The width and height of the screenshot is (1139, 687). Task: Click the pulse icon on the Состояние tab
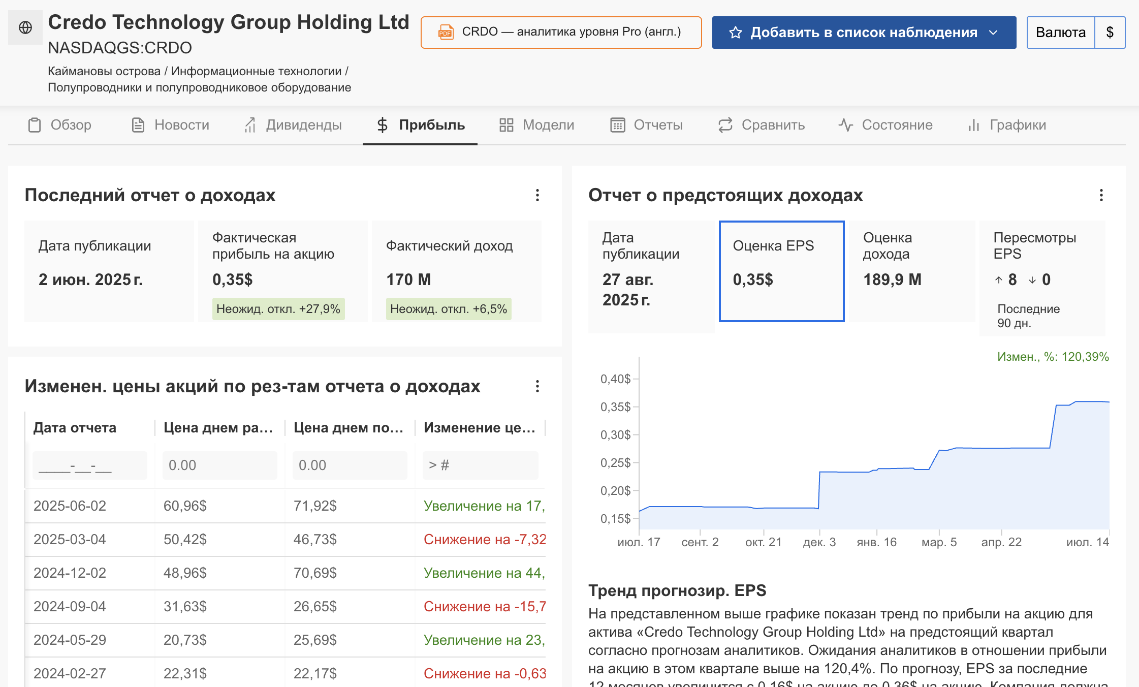click(x=846, y=125)
